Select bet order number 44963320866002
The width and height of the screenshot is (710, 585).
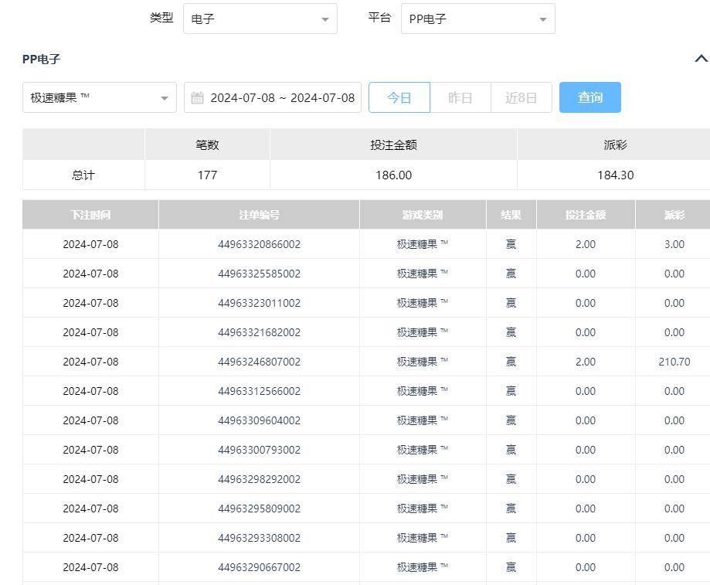pyautogui.click(x=259, y=244)
